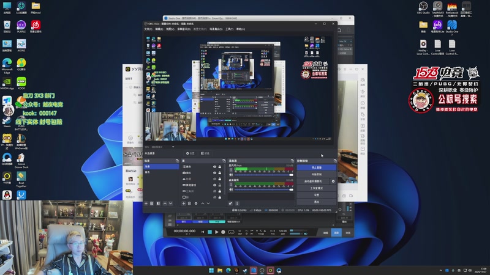Open advanced audio properties gears icon
The height and width of the screenshot is (275, 490).
coord(230,204)
